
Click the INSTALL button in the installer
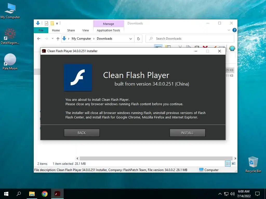coord(188,133)
